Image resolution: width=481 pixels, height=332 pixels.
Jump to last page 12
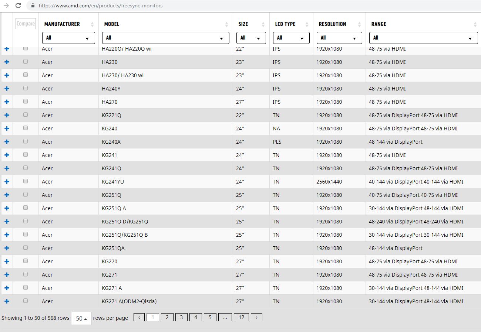click(x=241, y=317)
